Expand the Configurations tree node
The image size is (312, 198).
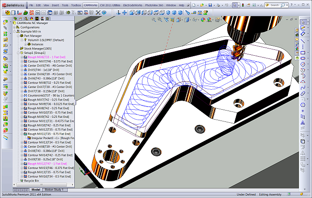15,27
